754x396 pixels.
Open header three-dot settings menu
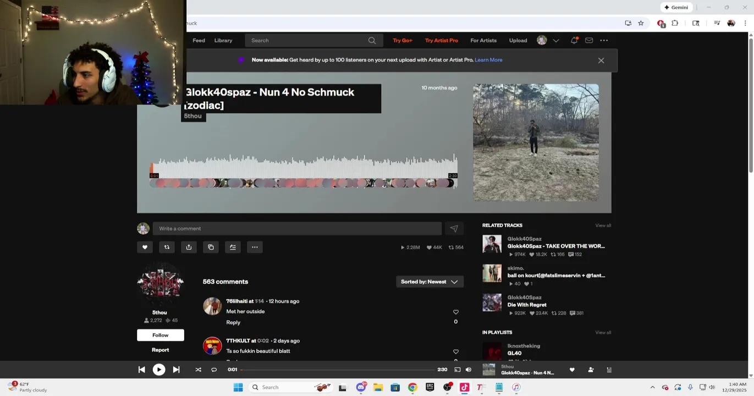[604, 40]
